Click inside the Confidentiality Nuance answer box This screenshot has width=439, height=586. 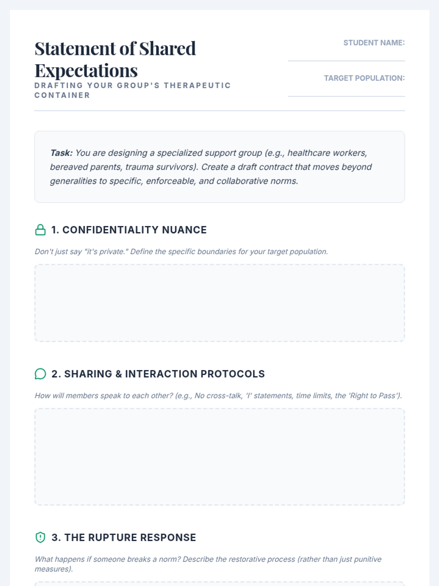click(x=219, y=303)
